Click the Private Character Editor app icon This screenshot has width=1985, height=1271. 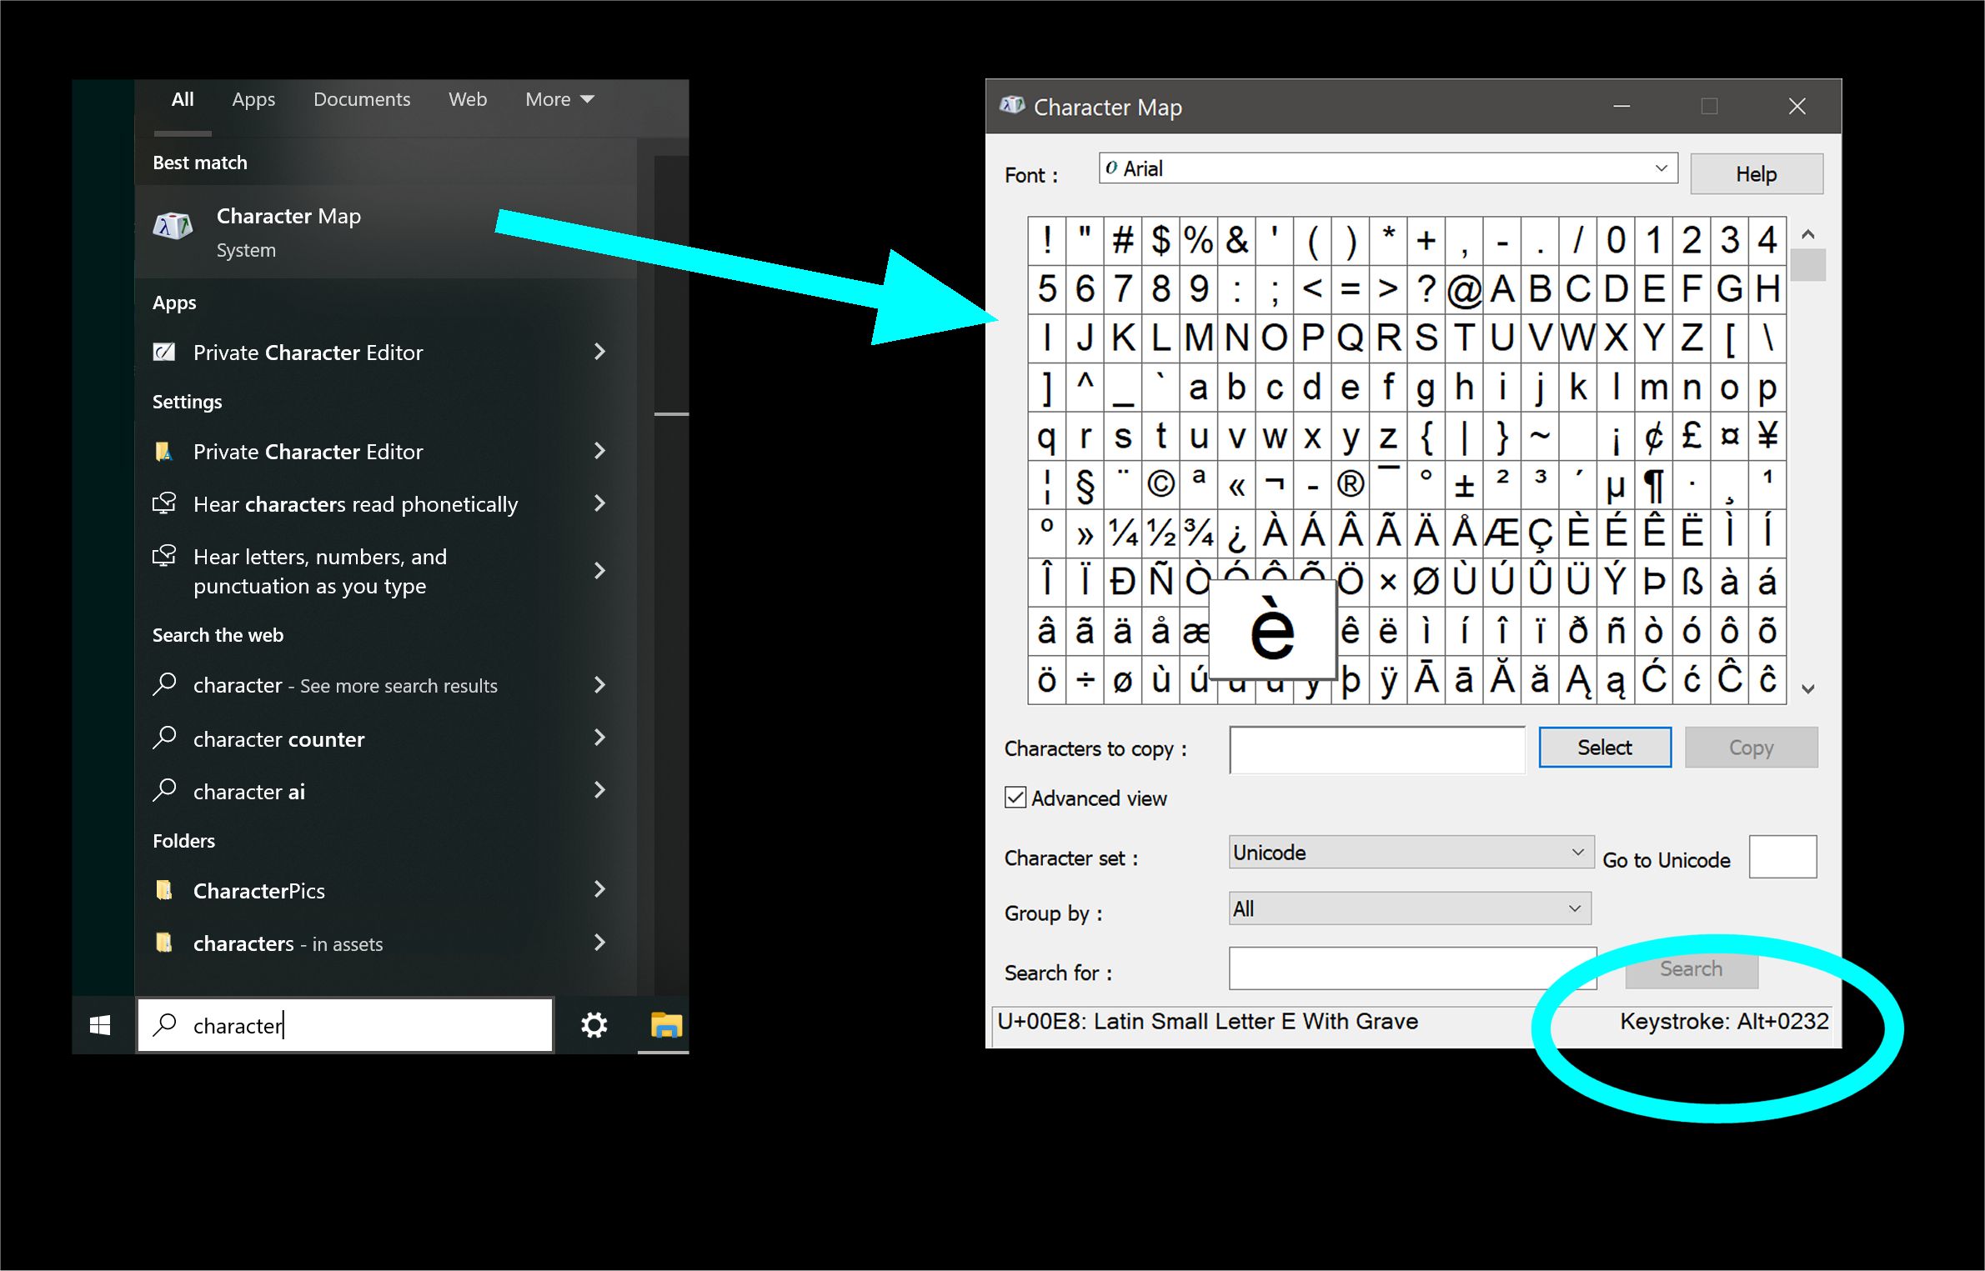pyautogui.click(x=165, y=353)
